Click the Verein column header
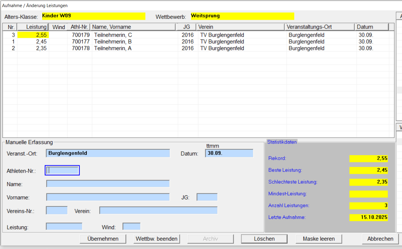 (241, 27)
